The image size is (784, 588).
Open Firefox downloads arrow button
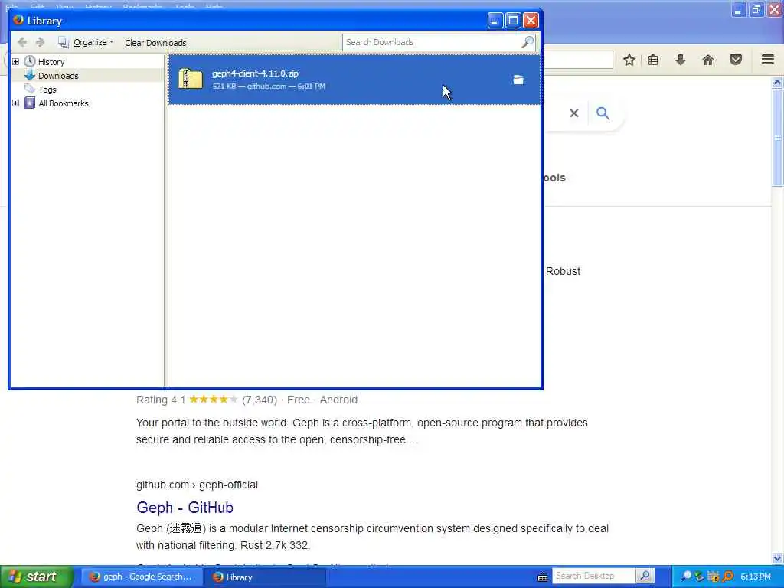(681, 60)
